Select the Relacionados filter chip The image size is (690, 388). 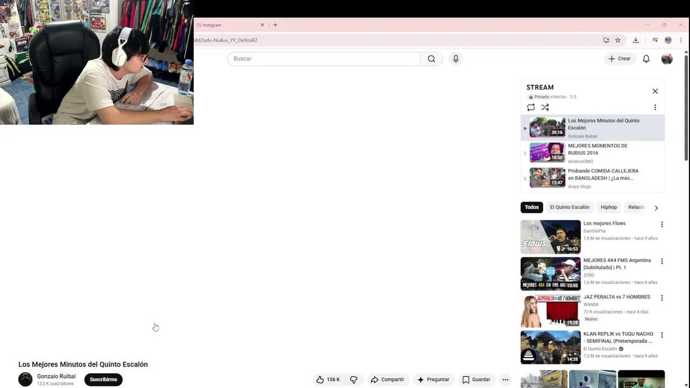click(637, 207)
